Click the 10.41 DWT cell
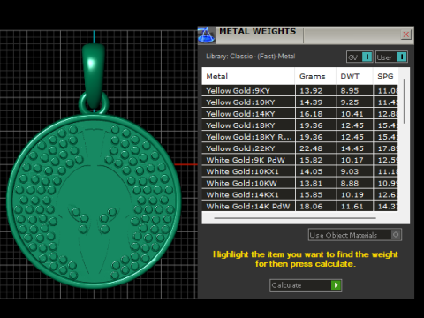The image size is (424, 318). coord(354,114)
